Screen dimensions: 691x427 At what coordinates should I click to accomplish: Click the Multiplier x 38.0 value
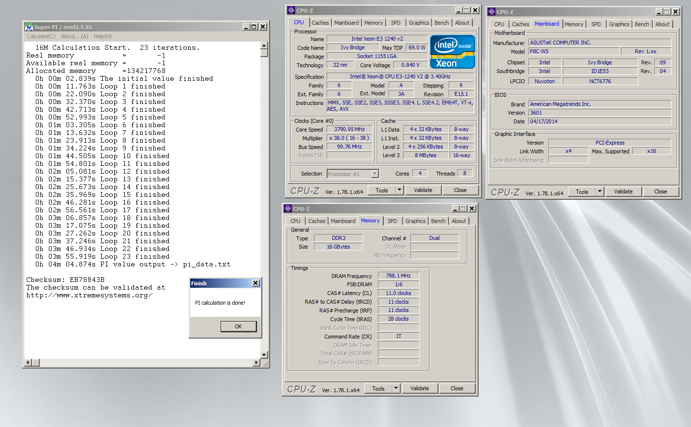(349, 138)
